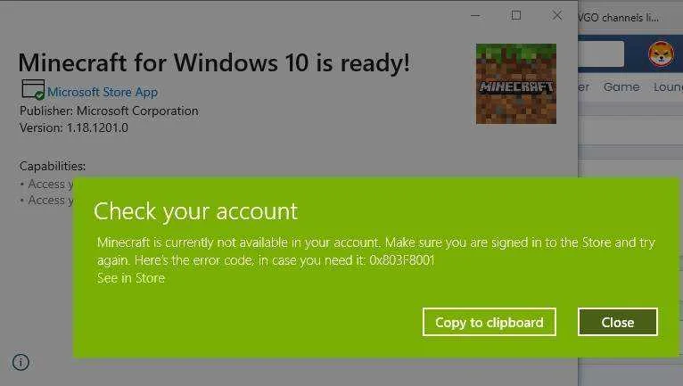Viewport: 683px width, 386px height.
Task: Click the Minecraft for Windows 10 is ready! title
Action: [x=214, y=62]
